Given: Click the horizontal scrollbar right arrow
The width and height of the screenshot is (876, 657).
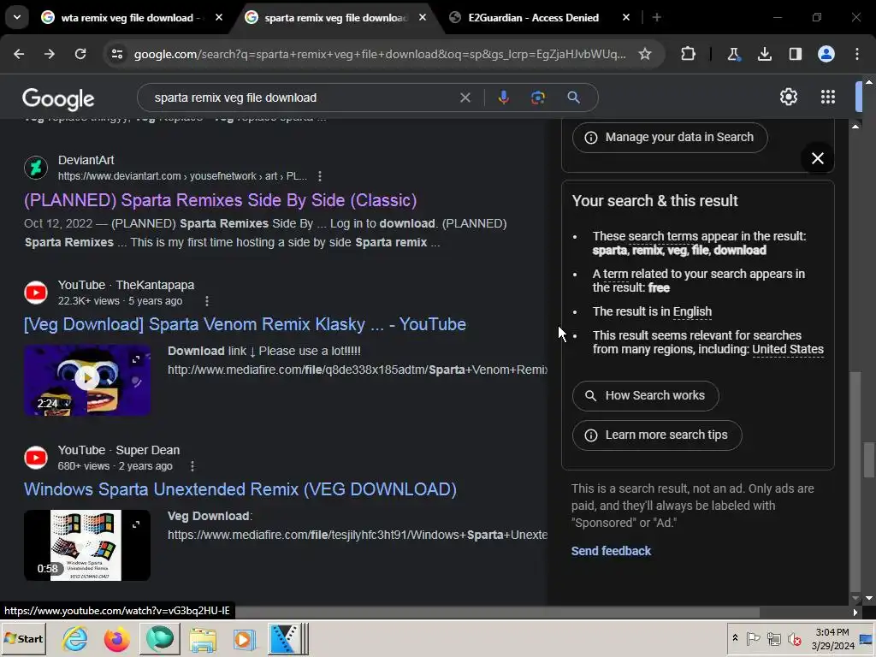Looking at the screenshot, I should coord(855,613).
